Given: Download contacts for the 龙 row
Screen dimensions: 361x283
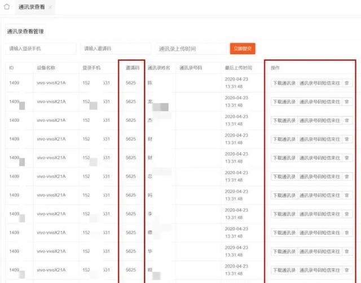Looking at the screenshot, I should point(284,102).
